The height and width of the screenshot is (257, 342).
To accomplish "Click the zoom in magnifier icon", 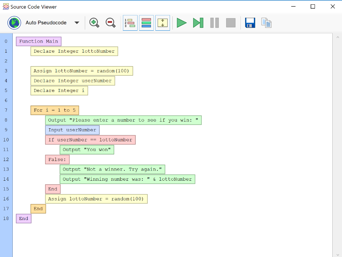I will pyautogui.click(x=95, y=23).
